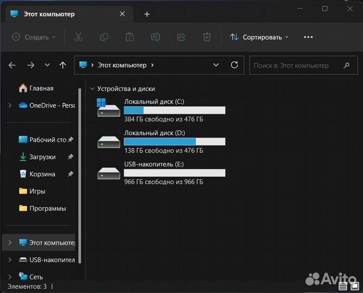Open Корзина in sidebar
Screen dimensions: 363x293
pos(37,174)
